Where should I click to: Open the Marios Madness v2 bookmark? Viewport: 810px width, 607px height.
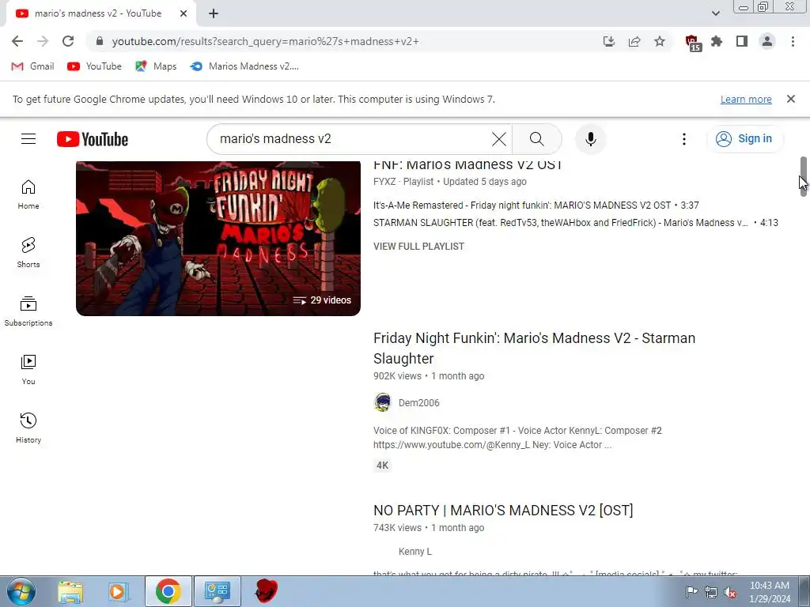pyautogui.click(x=244, y=66)
